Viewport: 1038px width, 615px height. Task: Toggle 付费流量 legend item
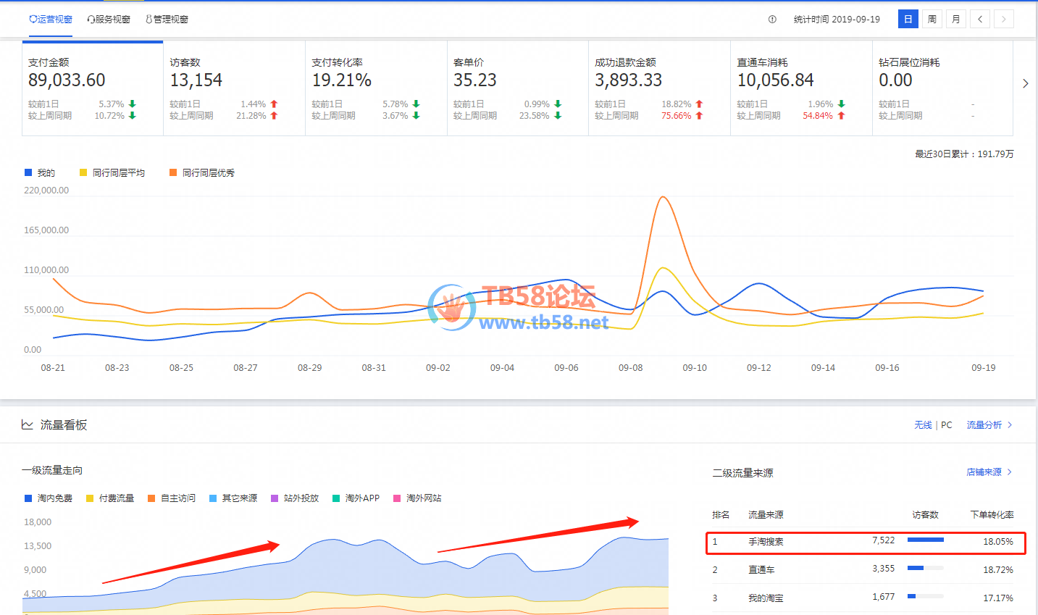coord(110,498)
